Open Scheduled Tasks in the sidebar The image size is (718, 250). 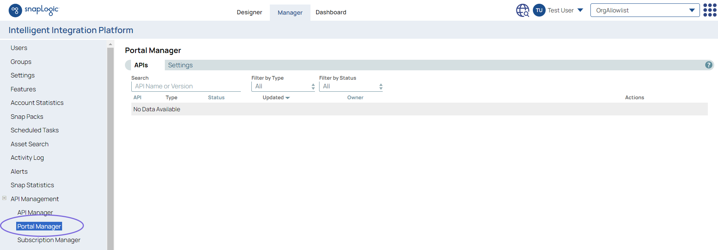pos(35,130)
